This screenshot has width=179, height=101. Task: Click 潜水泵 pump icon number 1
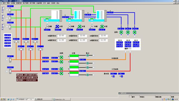tap(113, 76)
